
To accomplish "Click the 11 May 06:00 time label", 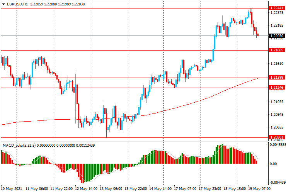I will [x=37, y=188].
